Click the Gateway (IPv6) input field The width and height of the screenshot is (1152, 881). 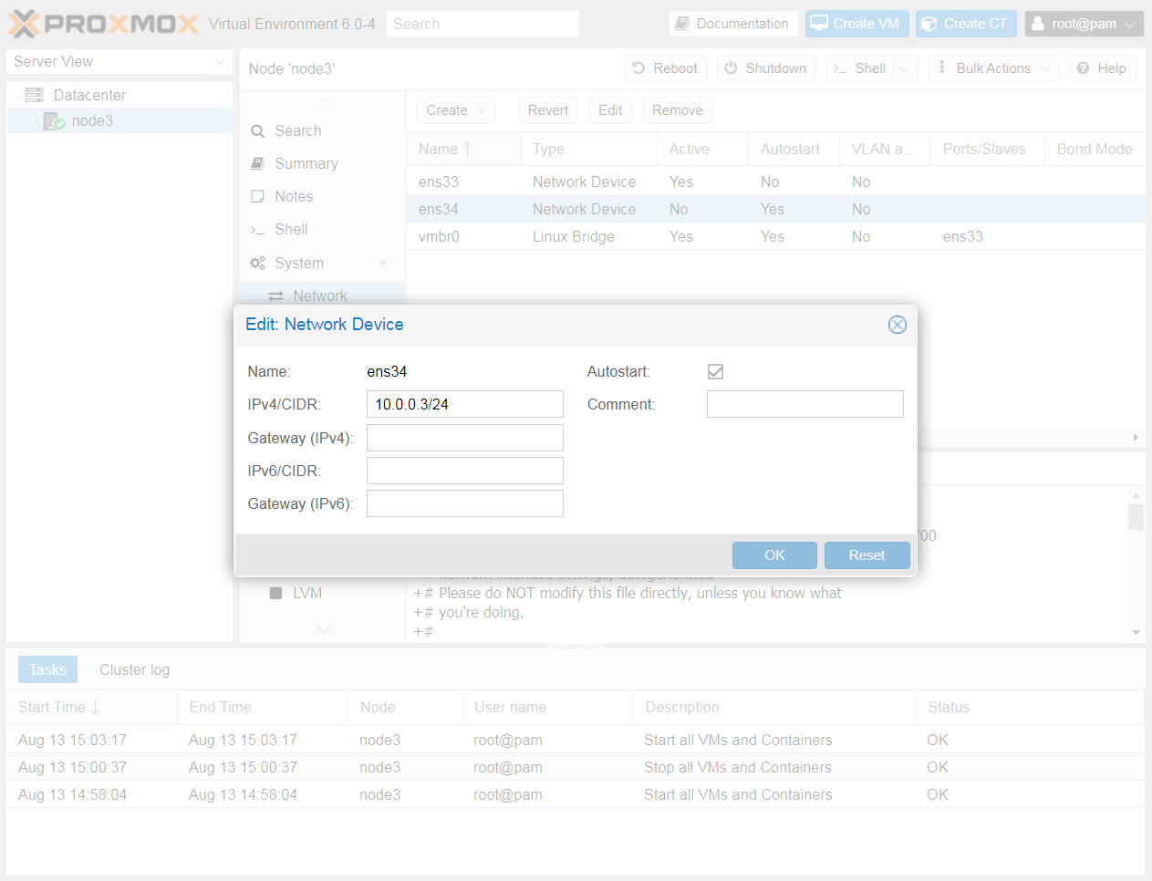coord(465,503)
